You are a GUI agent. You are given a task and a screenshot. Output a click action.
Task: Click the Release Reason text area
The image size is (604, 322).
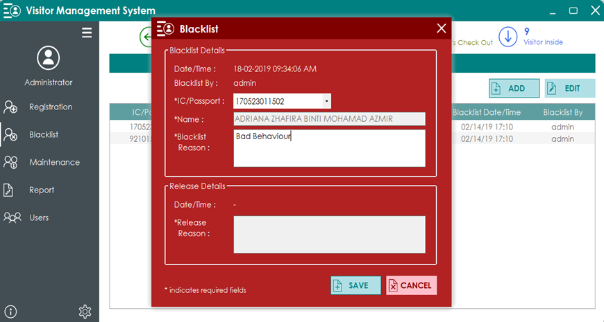329,234
